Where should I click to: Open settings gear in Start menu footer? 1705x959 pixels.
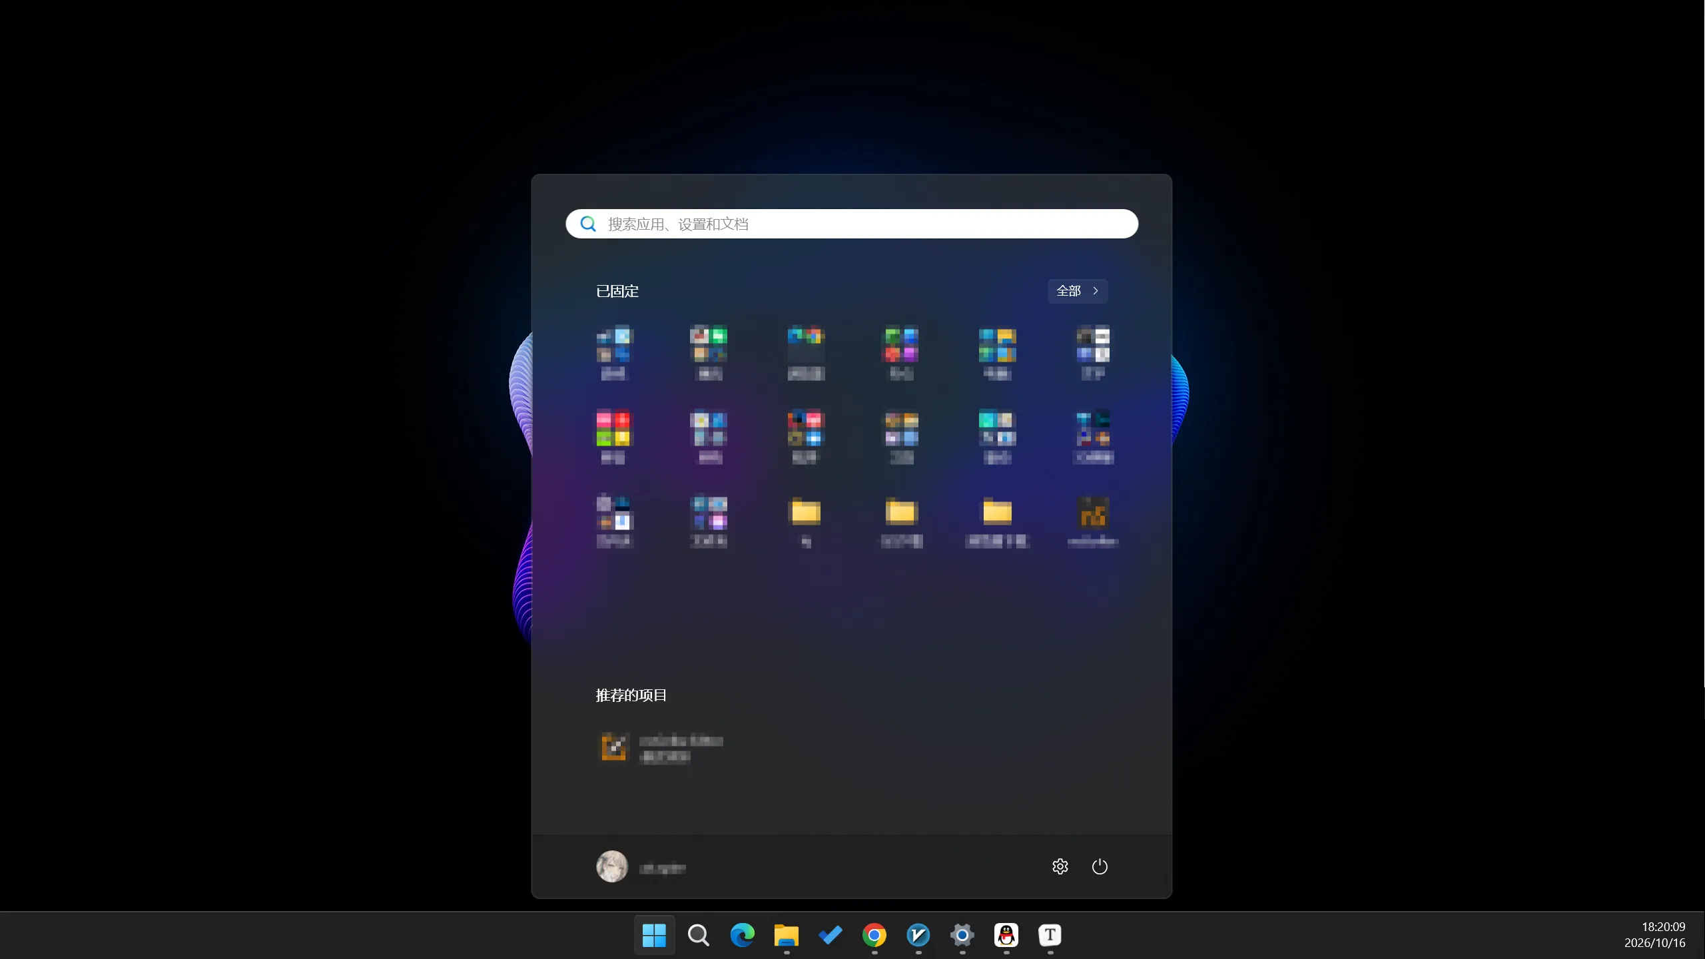tap(1060, 866)
